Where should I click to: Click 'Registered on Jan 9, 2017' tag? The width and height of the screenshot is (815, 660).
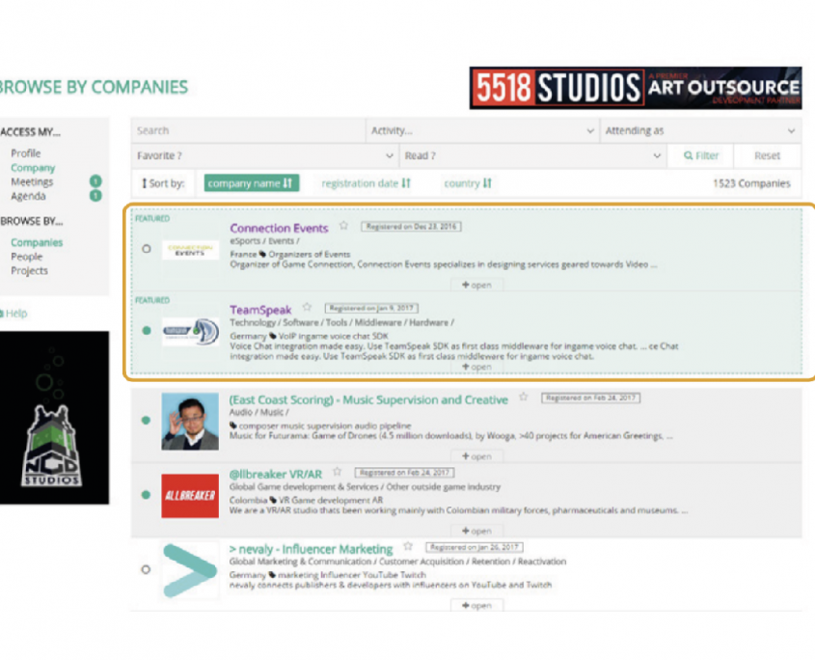(x=371, y=308)
